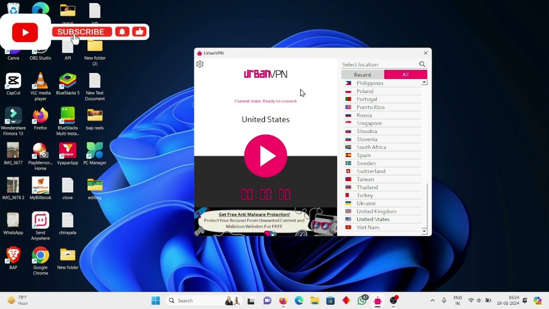Screen dimensions: 549x309
Task: Pick Switzerland in the country list
Action: [383, 171]
